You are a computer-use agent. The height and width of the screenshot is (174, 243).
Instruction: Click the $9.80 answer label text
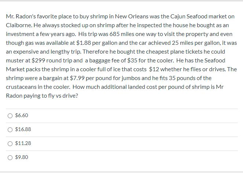(x=22, y=157)
